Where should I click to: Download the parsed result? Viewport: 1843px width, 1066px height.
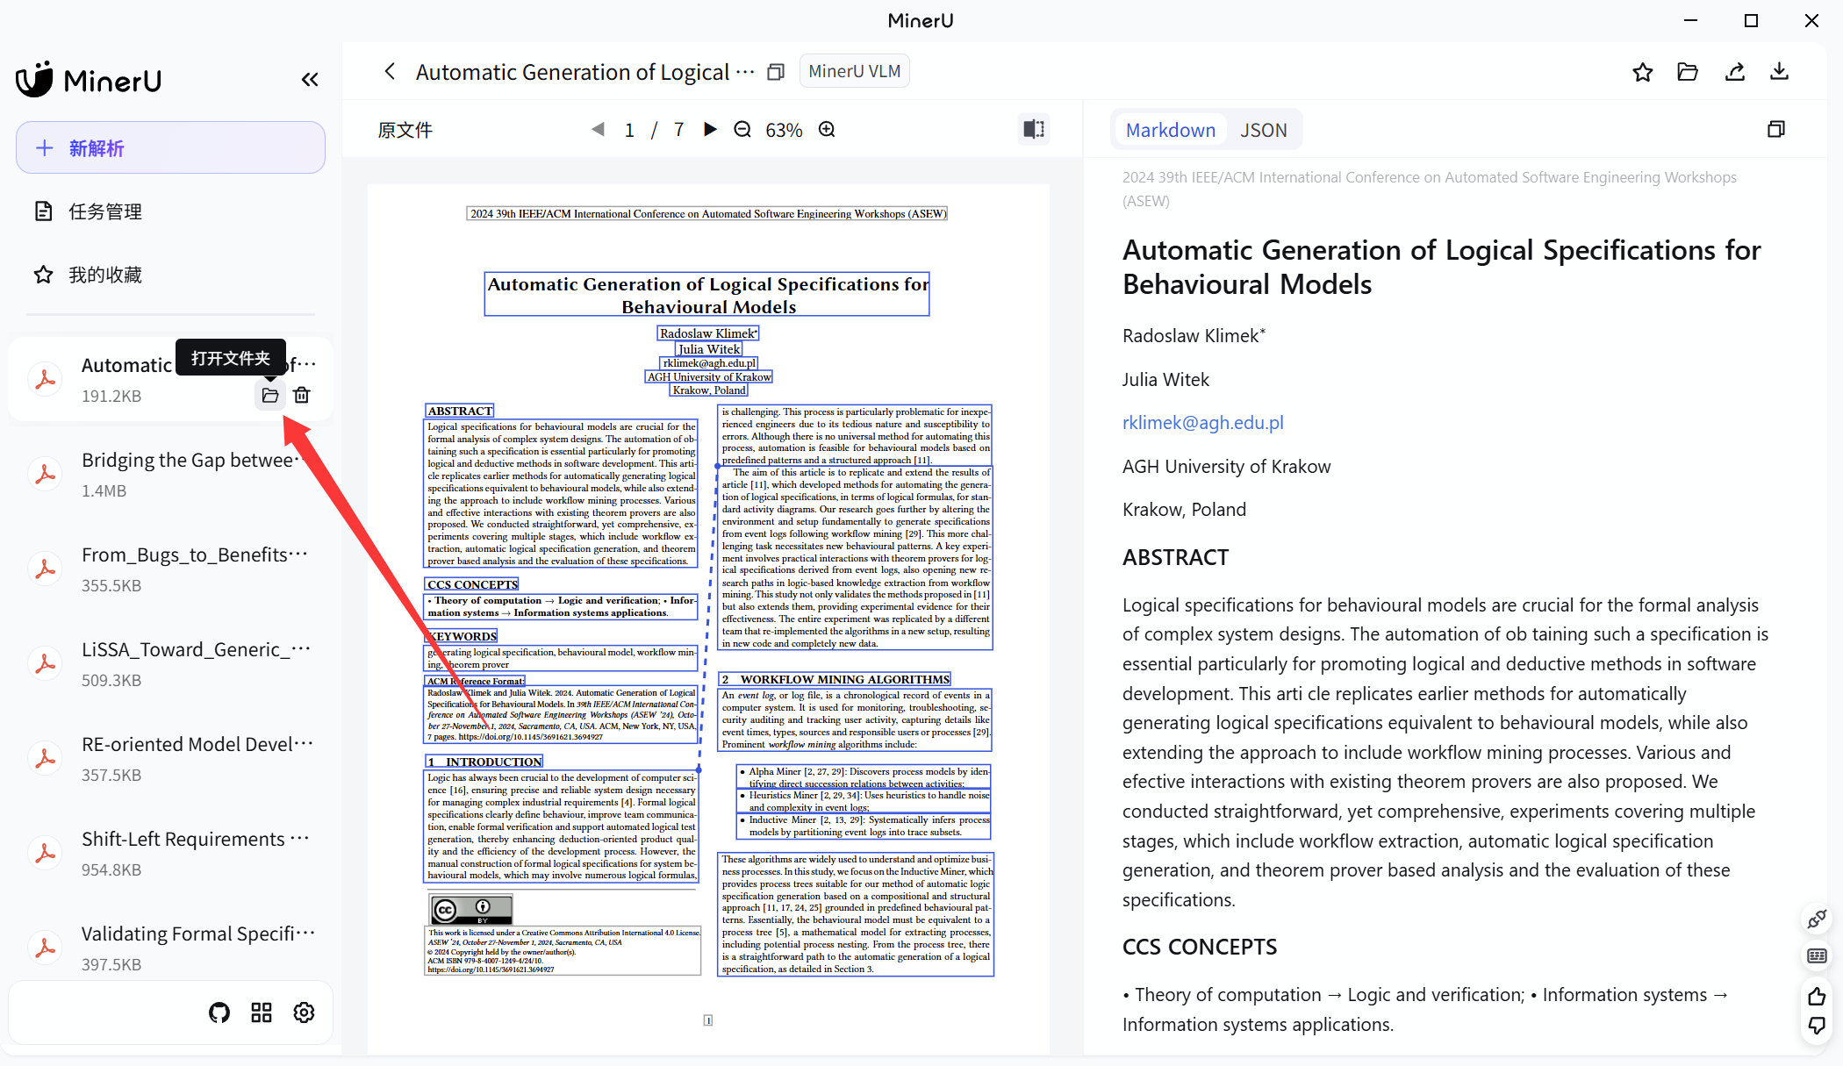pos(1779,72)
